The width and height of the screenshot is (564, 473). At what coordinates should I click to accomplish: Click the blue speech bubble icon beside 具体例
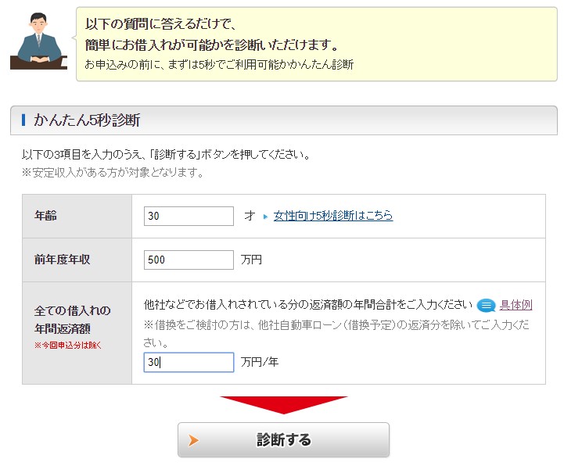486,306
